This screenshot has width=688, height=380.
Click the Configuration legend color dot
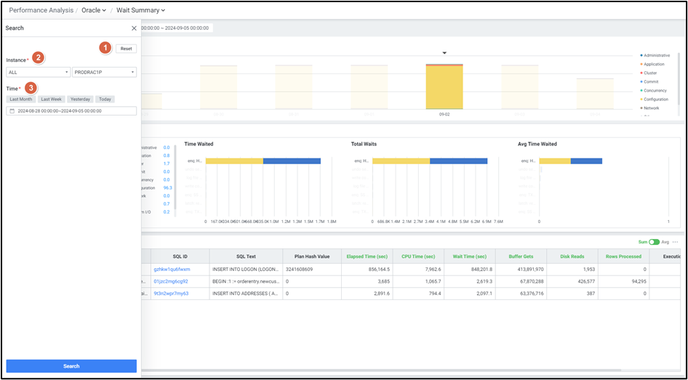(641, 99)
